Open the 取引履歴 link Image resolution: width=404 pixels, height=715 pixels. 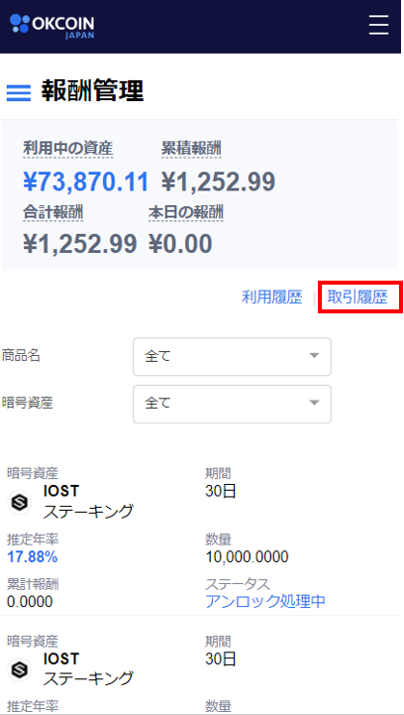pos(357,298)
